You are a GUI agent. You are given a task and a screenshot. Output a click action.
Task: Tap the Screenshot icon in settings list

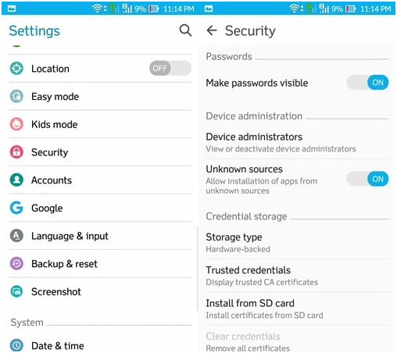[16, 291]
